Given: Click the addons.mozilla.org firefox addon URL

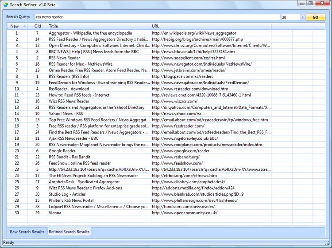Looking at the screenshot, I should (193, 188).
